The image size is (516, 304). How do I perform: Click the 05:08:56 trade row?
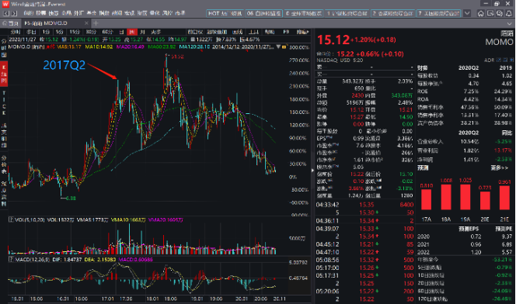pos(364,260)
